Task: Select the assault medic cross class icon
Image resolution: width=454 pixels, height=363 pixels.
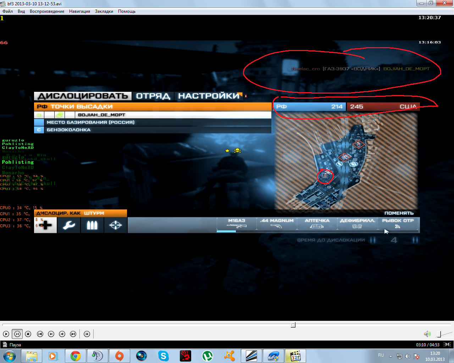Action: coord(45,225)
